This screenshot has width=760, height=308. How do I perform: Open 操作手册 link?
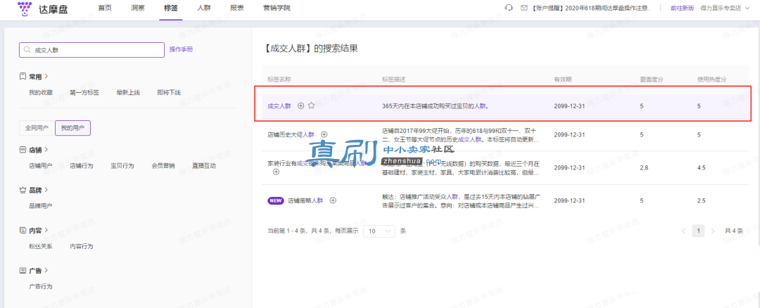click(x=181, y=49)
